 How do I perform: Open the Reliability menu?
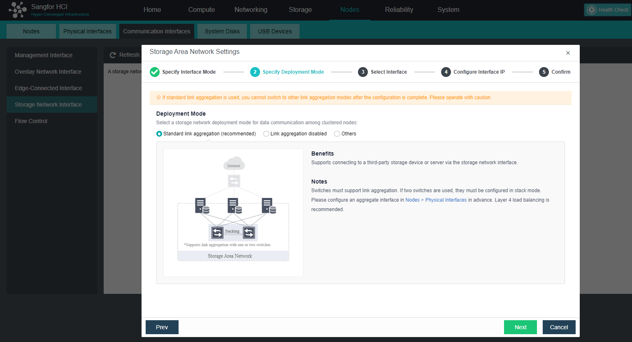(x=399, y=9)
